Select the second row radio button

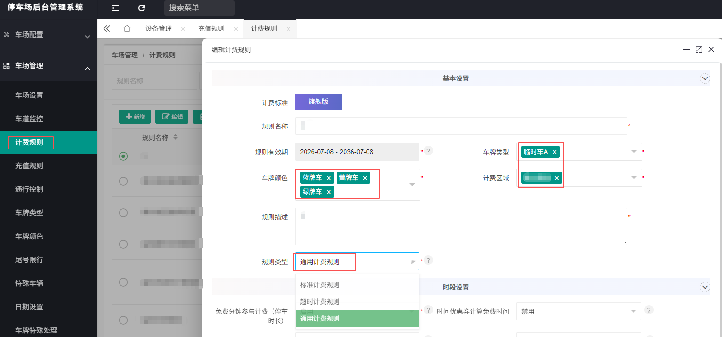click(x=123, y=181)
